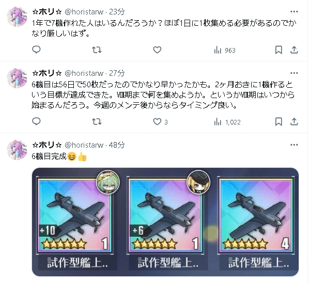Share the 27分 tweet
This screenshot has height=284, width=310.
pos(294,121)
